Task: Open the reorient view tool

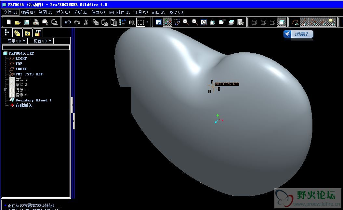Action: coord(213,22)
